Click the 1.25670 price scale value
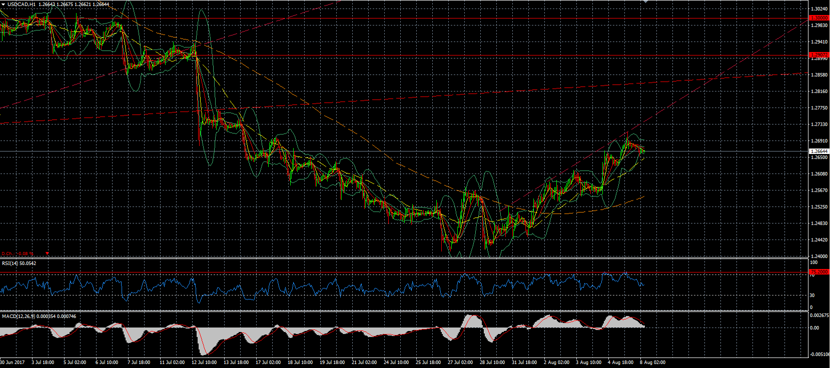830x368 pixels. click(819, 190)
